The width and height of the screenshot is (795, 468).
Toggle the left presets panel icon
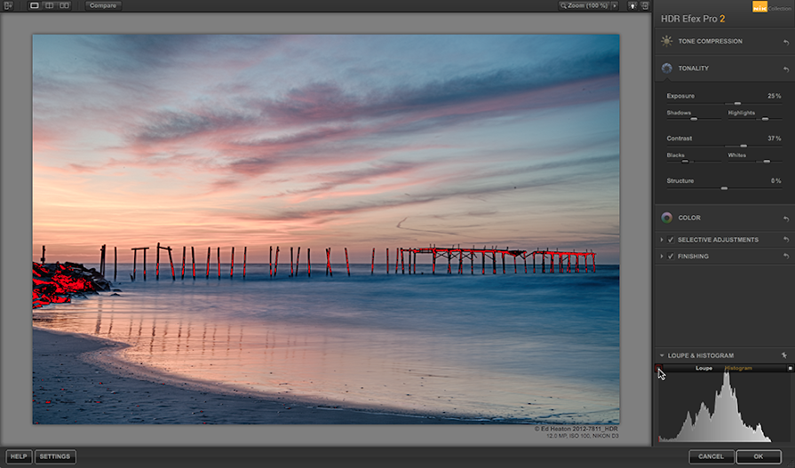9,5
